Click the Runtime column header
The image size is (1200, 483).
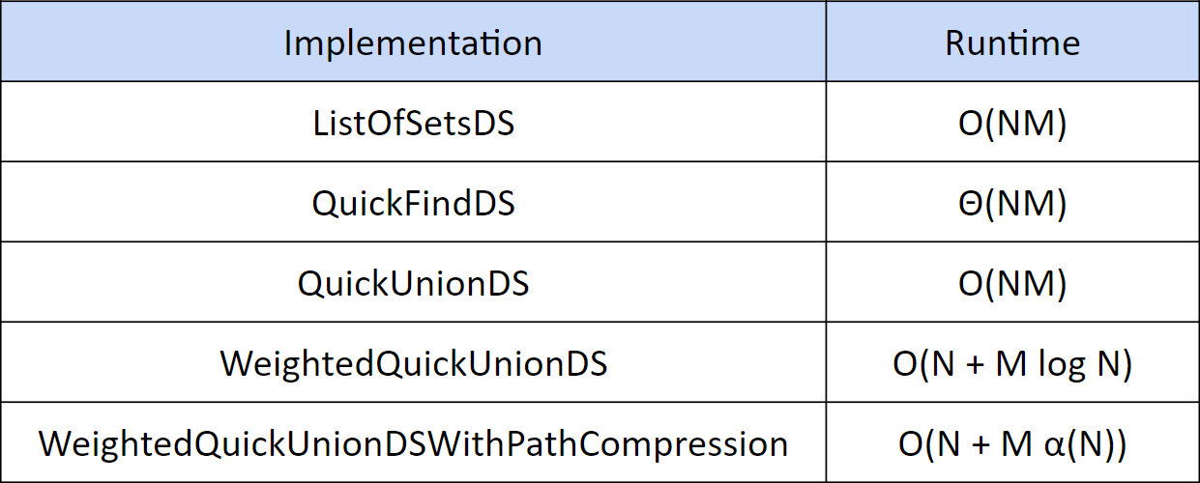pos(1012,42)
